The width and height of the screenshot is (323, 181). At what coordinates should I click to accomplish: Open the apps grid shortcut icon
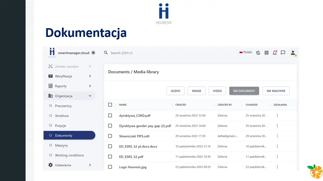point(266,53)
